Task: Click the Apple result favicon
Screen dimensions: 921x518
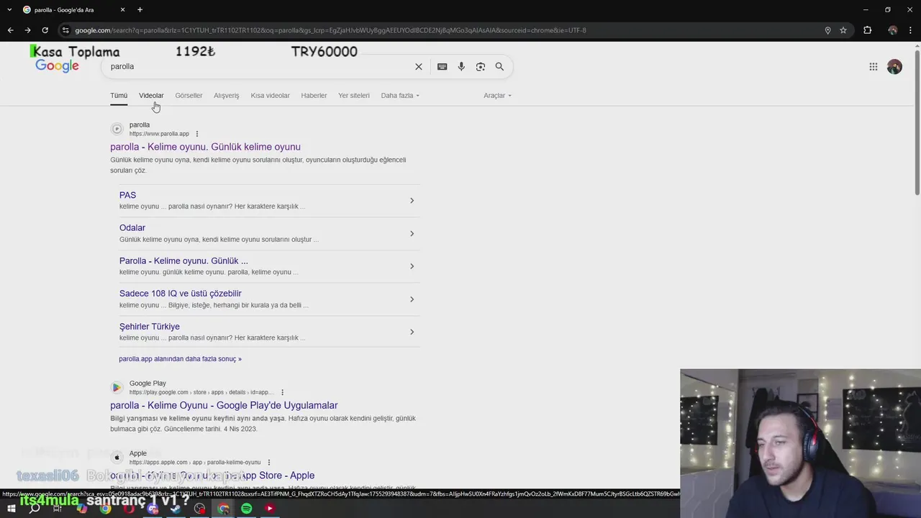Action: (117, 458)
